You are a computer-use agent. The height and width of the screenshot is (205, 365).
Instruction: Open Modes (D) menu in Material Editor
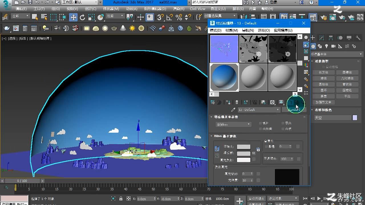216,30
